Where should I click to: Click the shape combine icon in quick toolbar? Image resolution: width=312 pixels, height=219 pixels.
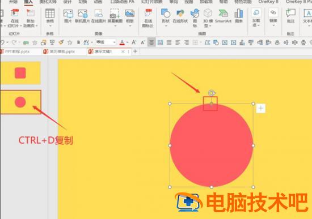216,42
